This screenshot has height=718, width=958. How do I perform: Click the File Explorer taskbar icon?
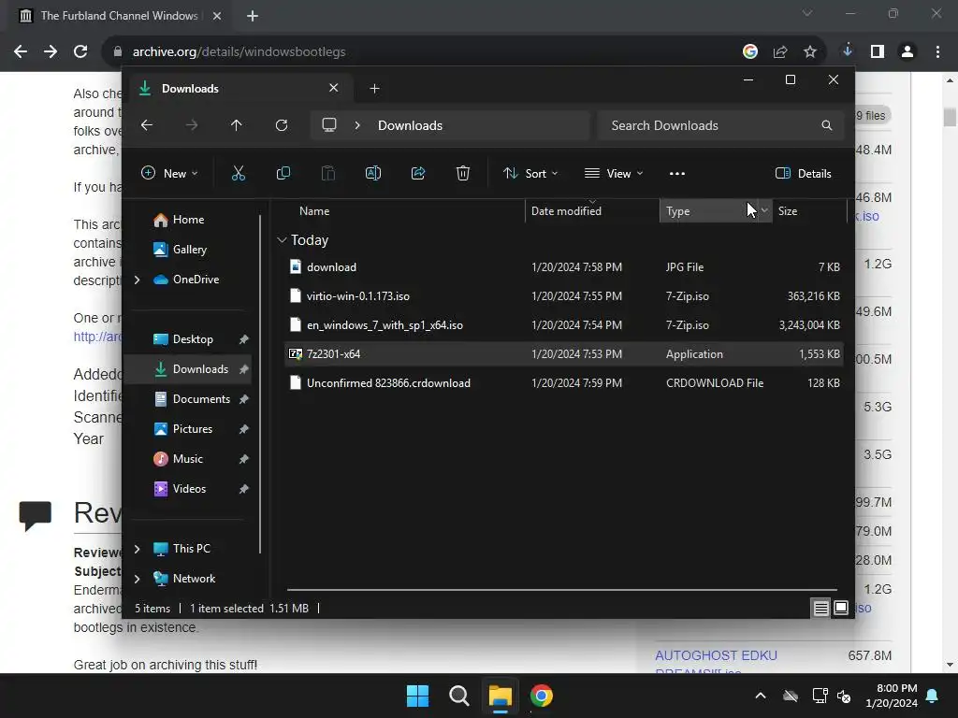(501, 696)
